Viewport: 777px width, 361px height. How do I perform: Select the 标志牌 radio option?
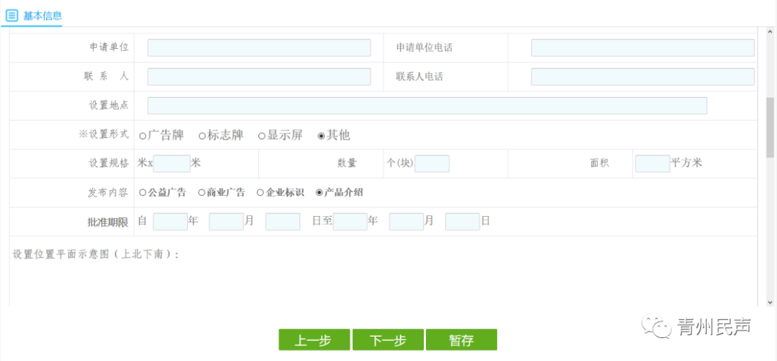(x=202, y=136)
